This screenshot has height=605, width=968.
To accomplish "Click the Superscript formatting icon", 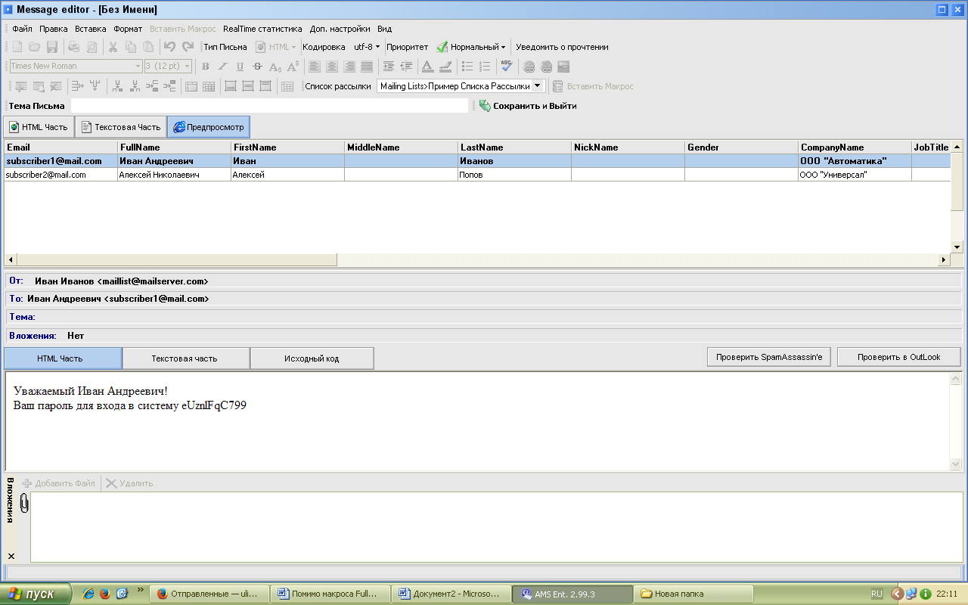I will click(x=293, y=67).
